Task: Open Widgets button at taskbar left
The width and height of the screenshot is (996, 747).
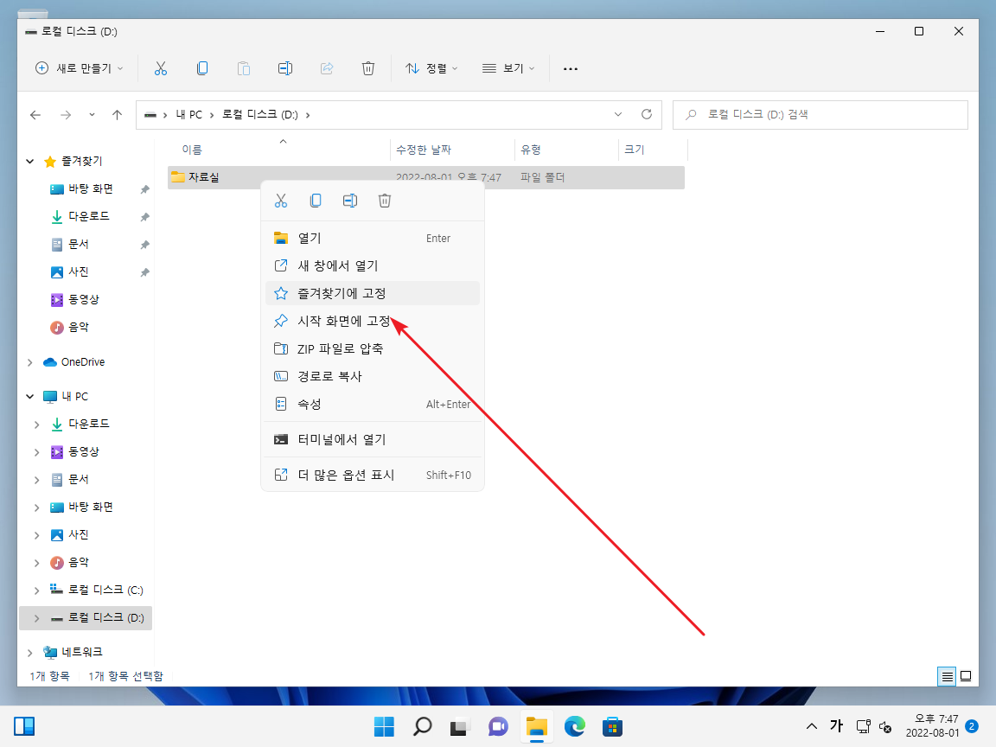Action: pos(24,726)
